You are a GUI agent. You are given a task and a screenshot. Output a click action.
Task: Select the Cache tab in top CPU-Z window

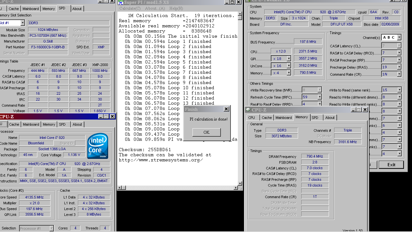coord(14,9)
